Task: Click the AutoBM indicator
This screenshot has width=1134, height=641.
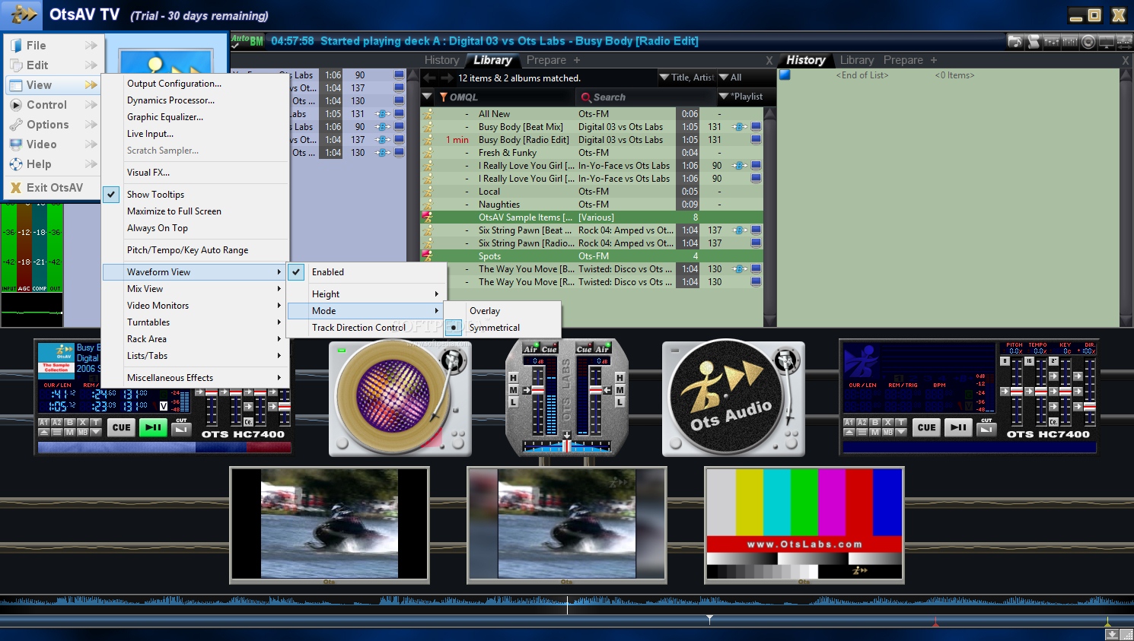Action: [247, 41]
